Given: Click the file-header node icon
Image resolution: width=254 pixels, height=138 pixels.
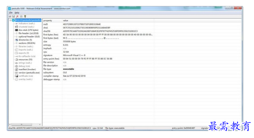Looking at the screenshot, I should [17, 33].
